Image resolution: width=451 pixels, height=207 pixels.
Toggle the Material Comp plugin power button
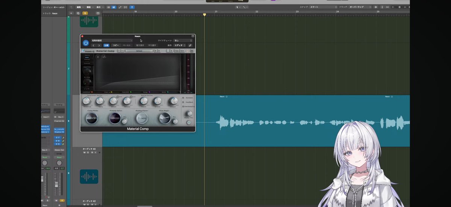86,43
